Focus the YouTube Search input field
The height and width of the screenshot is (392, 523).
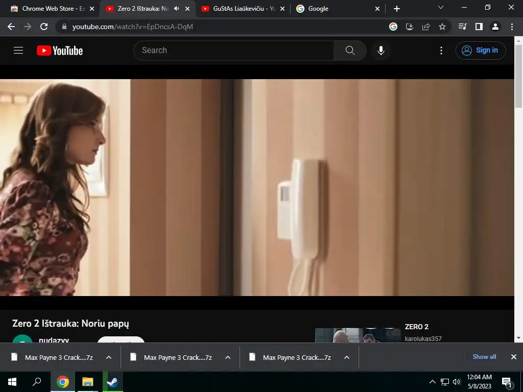click(234, 51)
